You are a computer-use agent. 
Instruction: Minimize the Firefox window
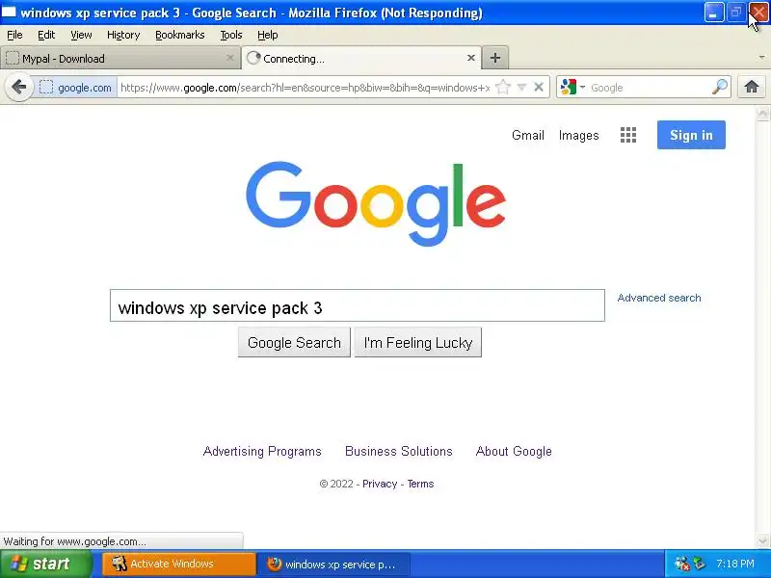[x=713, y=13]
